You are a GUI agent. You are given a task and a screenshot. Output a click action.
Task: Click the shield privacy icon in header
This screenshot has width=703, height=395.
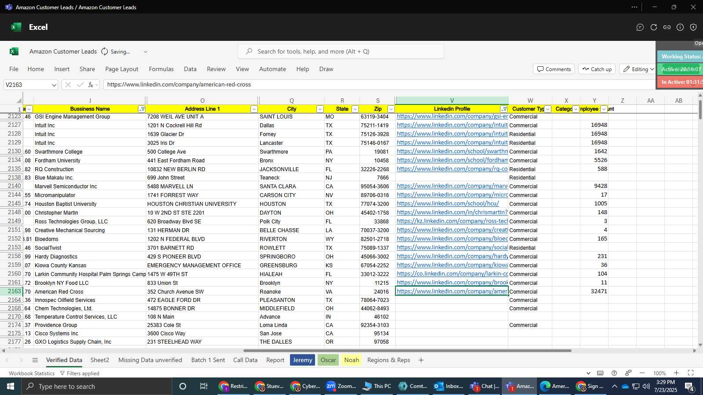693,27
